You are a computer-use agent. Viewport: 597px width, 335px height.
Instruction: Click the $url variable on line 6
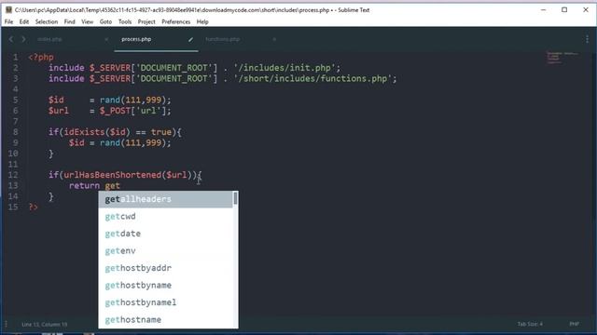(x=59, y=111)
